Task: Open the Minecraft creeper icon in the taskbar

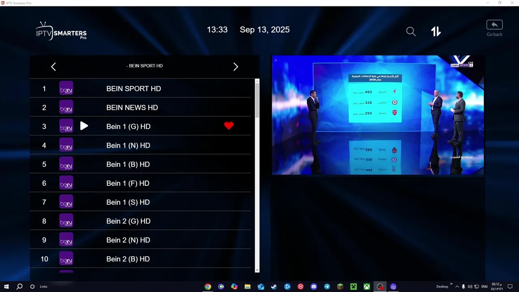Action: click(x=354, y=287)
